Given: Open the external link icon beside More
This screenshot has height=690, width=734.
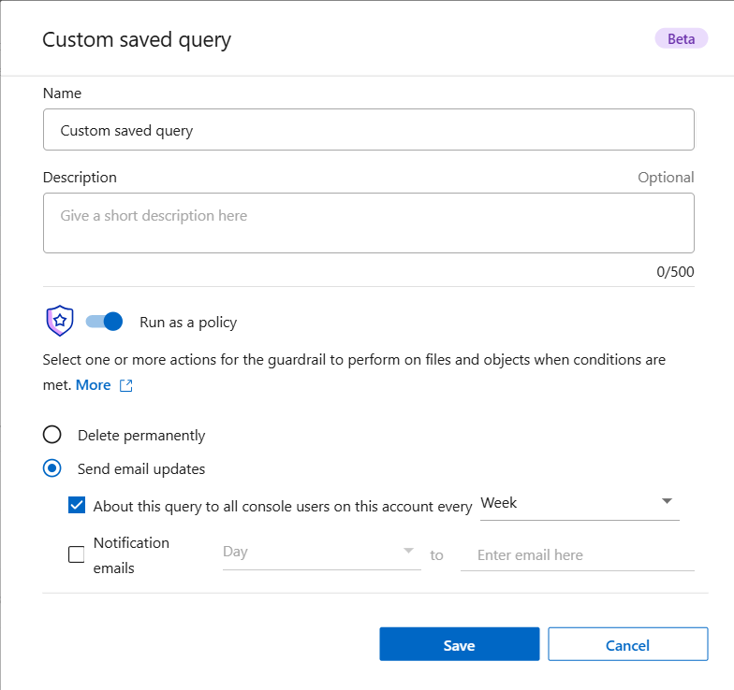Looking at the screenshot, I should coord(125,386).
